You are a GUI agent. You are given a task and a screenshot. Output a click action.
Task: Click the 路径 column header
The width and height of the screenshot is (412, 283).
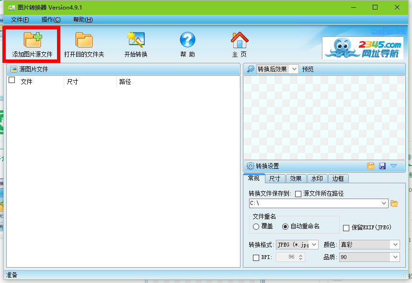[125, 82]
